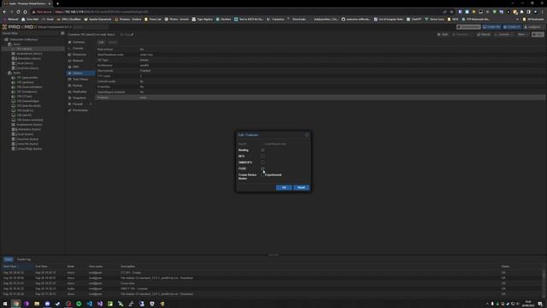The width and height of the screenshot is (547, 308).
Task: Enable the SMB/CIFS feature checkbox
Action: (x=262, y=163)
